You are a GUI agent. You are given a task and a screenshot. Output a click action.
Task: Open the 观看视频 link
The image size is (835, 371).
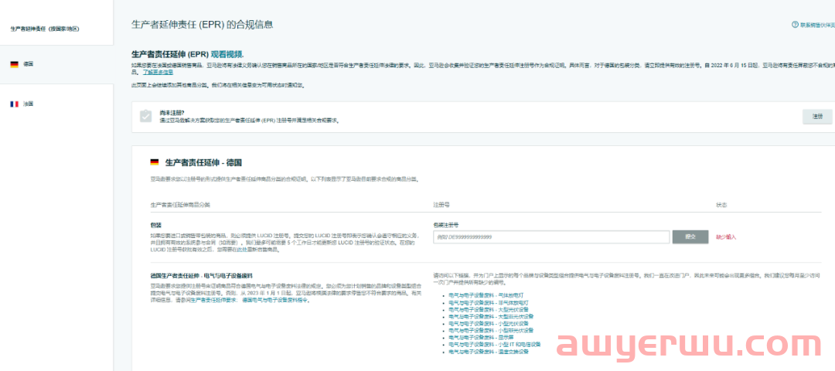[x=227, y=54]
